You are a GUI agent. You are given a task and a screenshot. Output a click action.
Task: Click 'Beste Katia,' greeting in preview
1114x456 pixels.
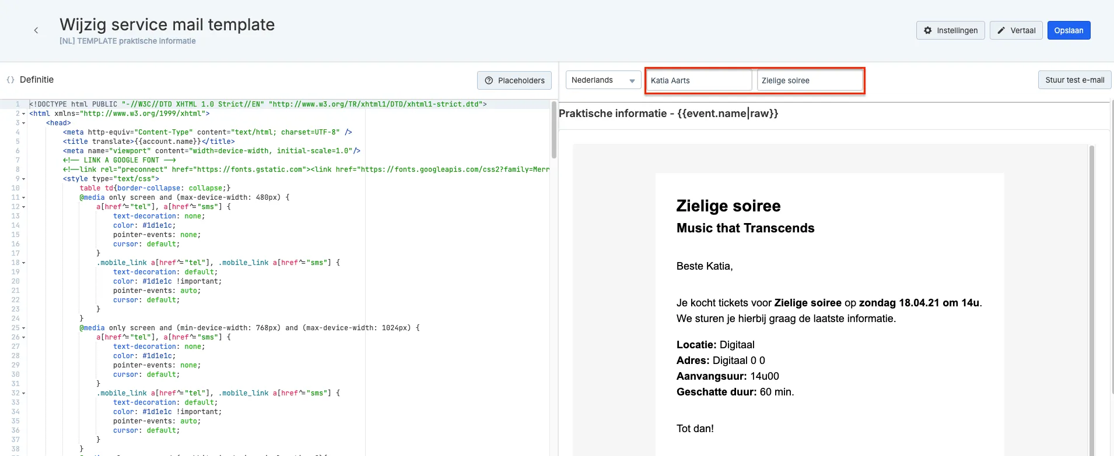(705, 266)
